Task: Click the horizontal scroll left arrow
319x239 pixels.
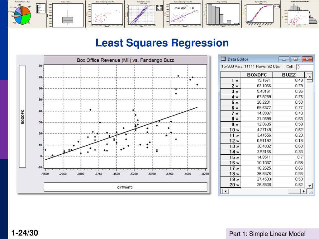Action: point(226,191)
